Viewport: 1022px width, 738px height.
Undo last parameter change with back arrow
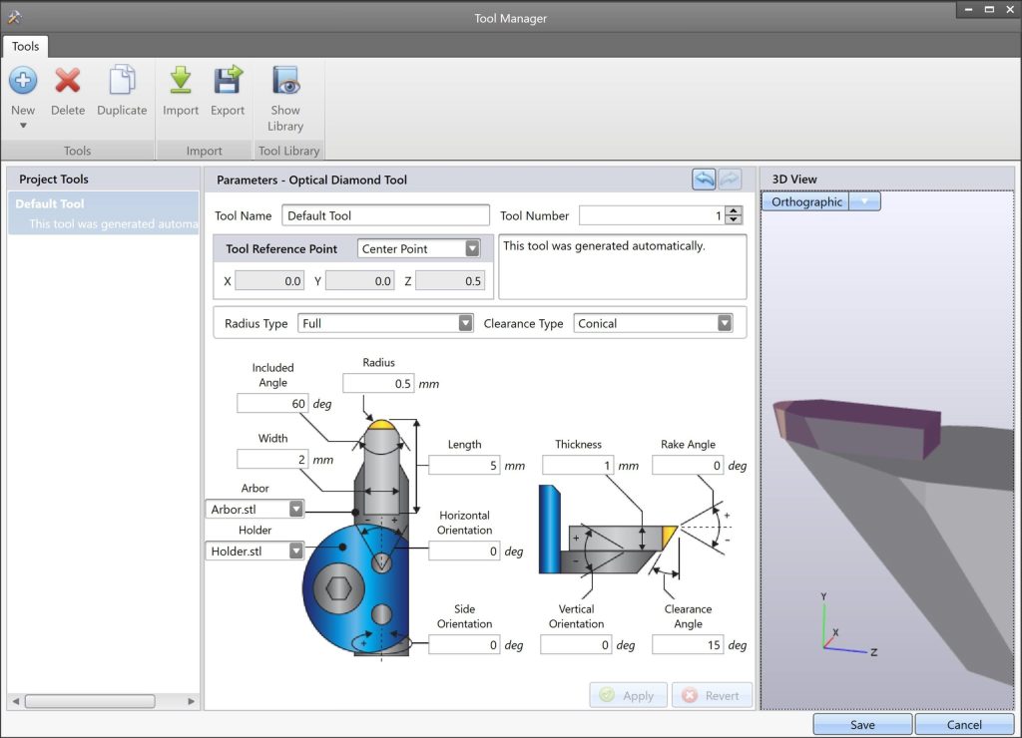tap(704, 179)
